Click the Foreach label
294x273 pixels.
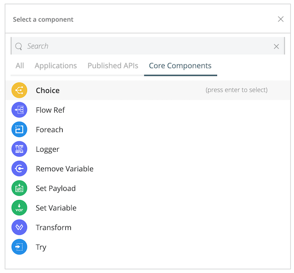[50, 130]
